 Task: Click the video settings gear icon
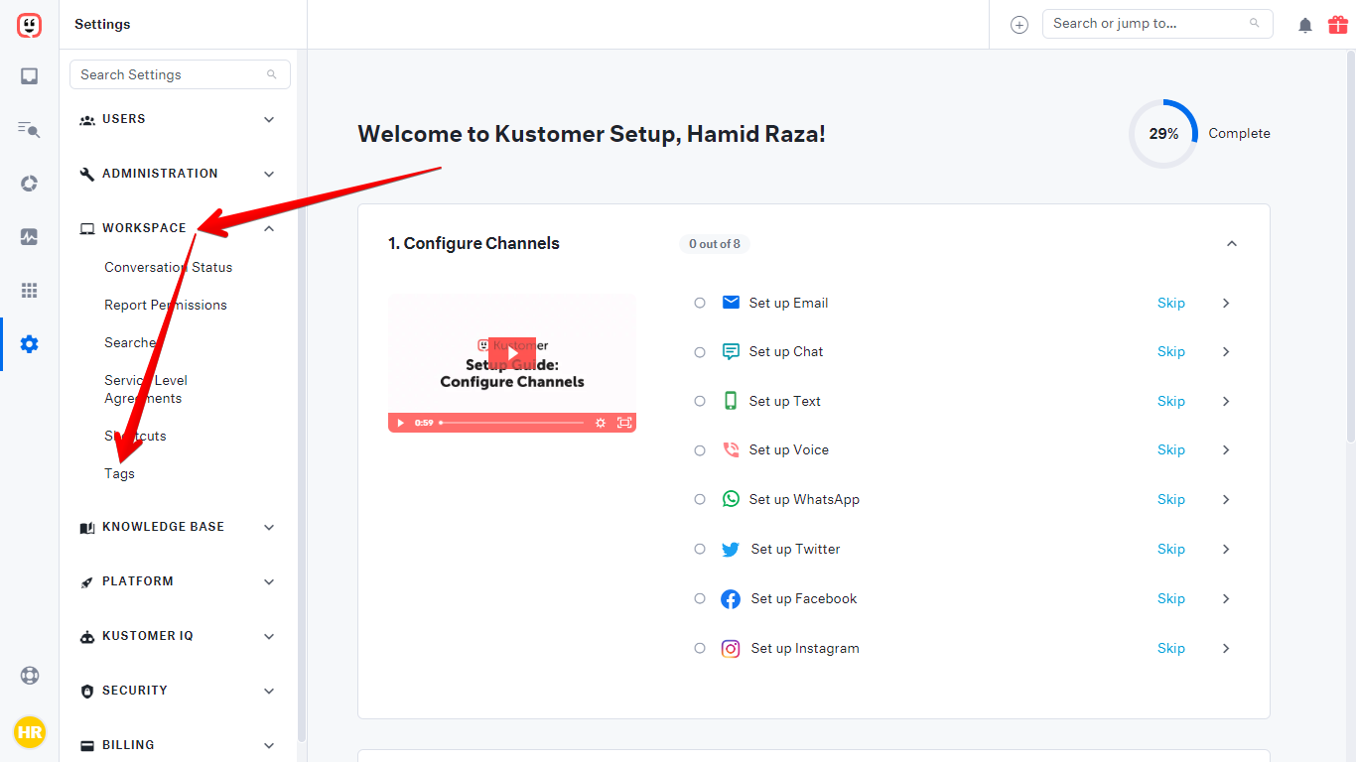pos(601,423)
